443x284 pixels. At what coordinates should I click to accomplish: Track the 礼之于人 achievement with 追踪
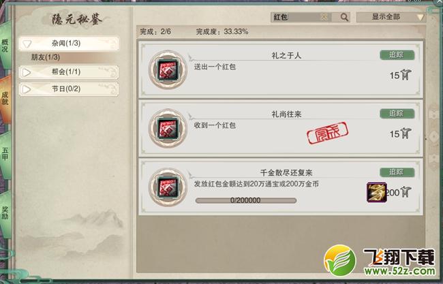(397, 55)
